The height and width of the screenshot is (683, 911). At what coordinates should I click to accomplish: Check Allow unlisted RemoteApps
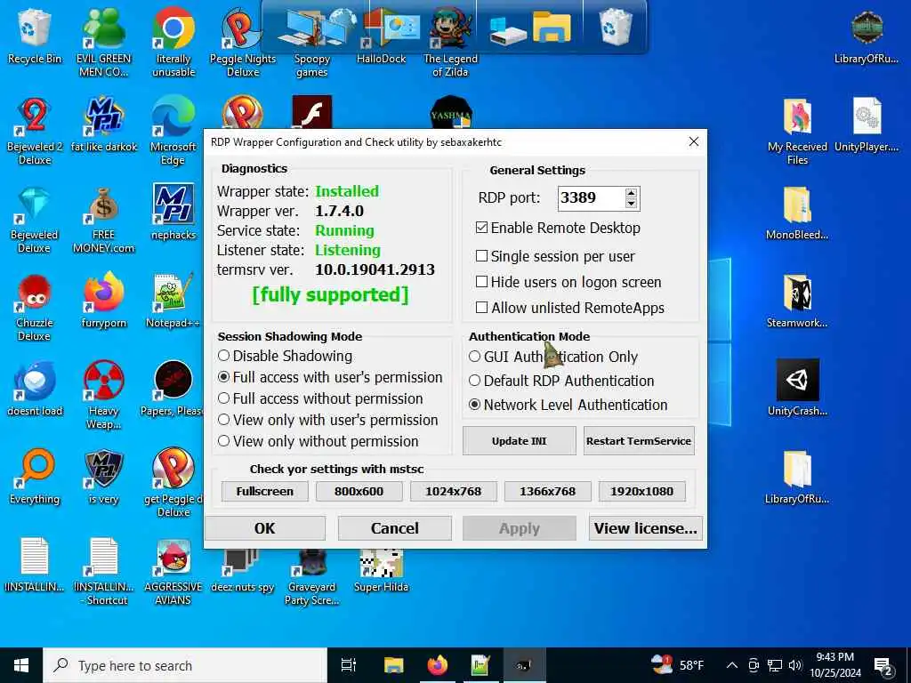(x=481, y=307)
